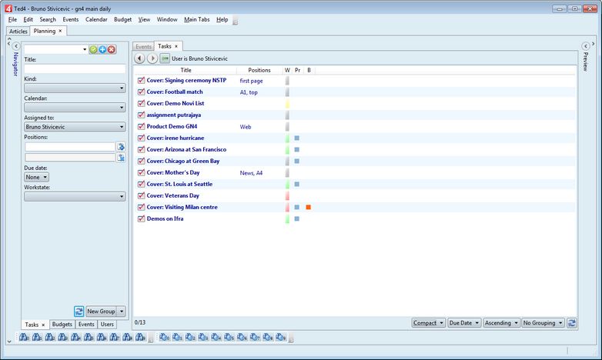Image resolution: width=602 pixels, height=360 pixels.
Task: Click binoculars search icon number 6
Action: pyautogui.click(x=102, y=338)
